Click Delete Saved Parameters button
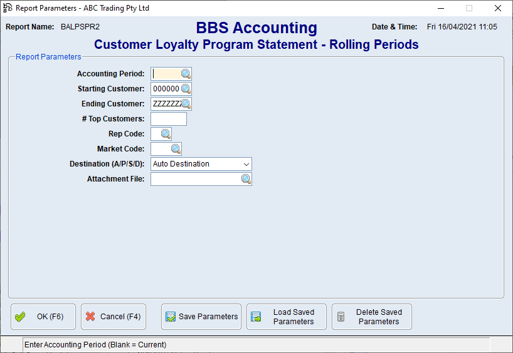 click(x=372, y=317)
